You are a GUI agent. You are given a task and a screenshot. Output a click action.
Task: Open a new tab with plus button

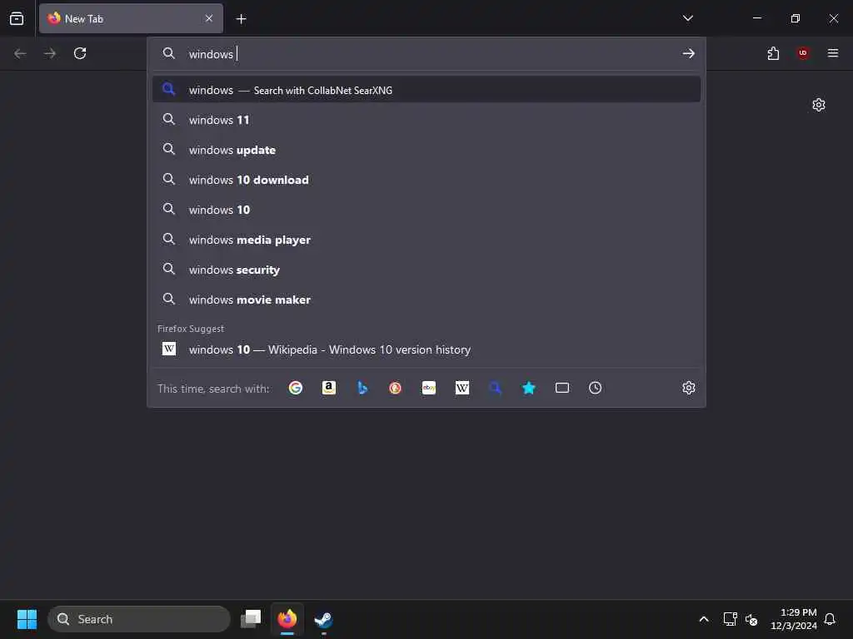tap(241, 19)
